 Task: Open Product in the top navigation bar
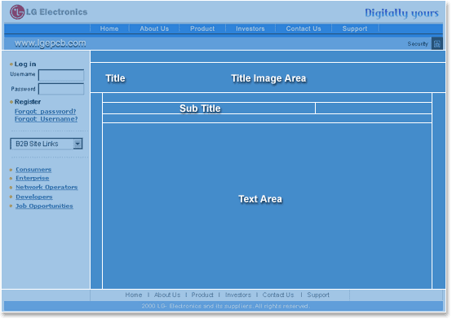(x=202, y=29)
